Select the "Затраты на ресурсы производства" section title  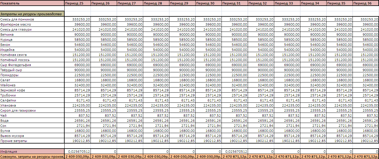coord(32,14)
